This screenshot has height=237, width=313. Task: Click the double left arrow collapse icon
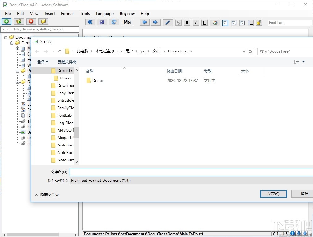point(90,22)
